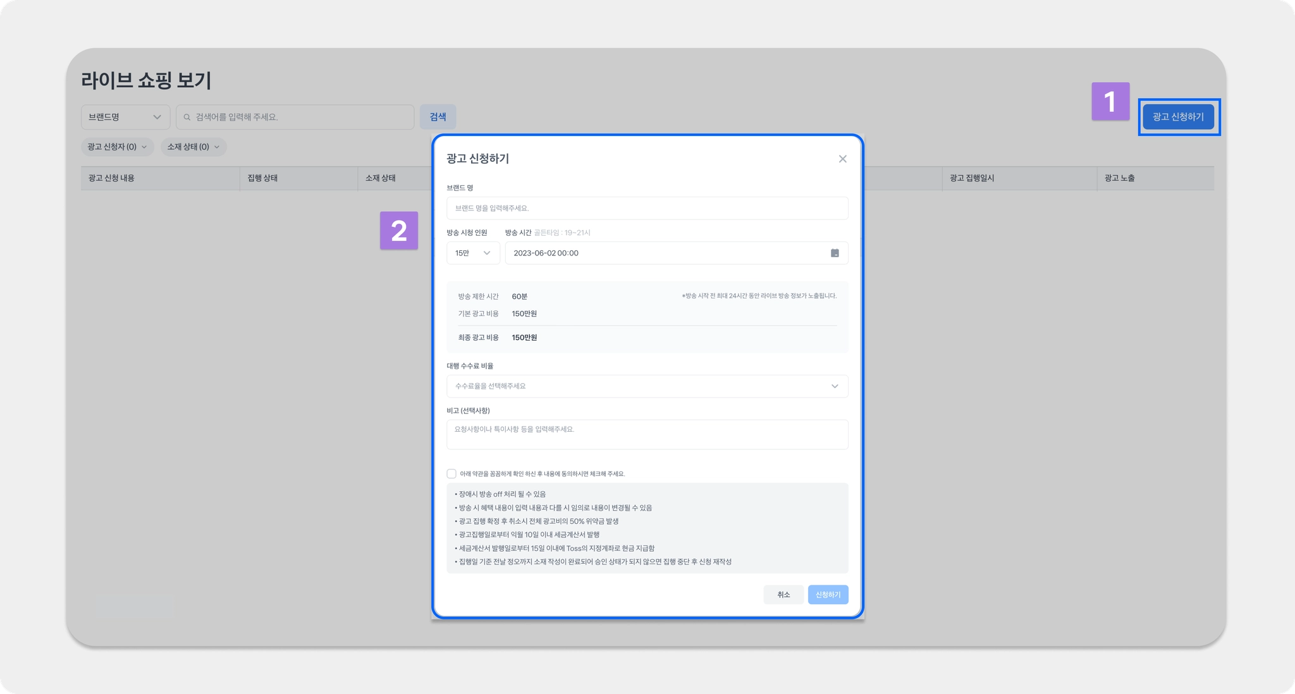Open the calendar icon in 방송 시간 field
1295x694 pixels.
[835, 253]
